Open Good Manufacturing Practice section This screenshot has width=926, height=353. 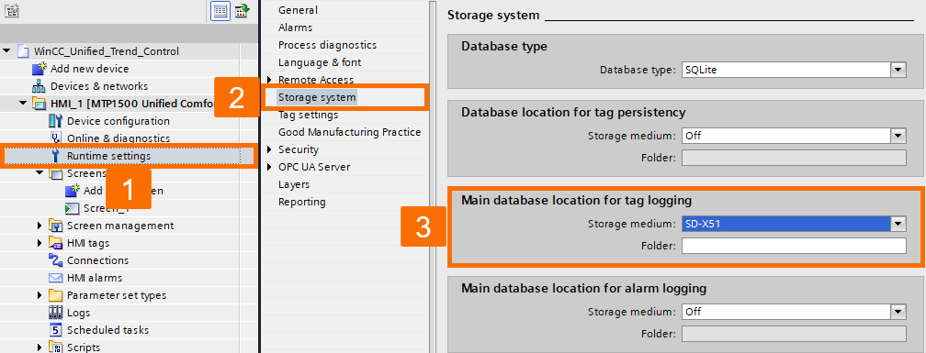coord(350,132)
